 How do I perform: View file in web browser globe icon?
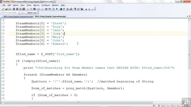coord(61,9)
